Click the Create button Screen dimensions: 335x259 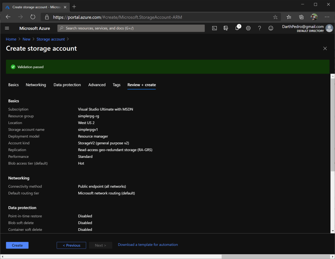17,245
